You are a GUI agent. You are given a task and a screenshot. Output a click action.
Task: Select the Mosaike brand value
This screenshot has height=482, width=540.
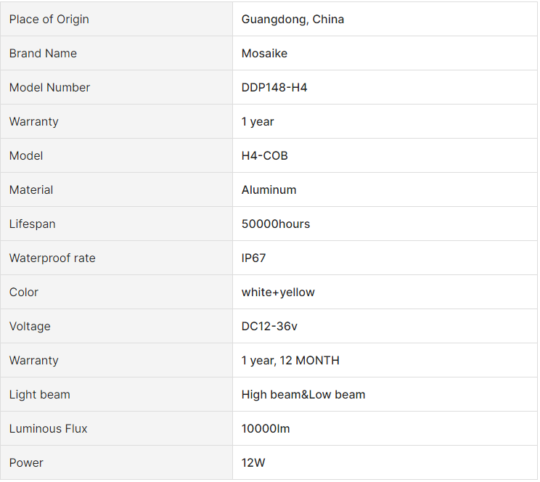264,54
